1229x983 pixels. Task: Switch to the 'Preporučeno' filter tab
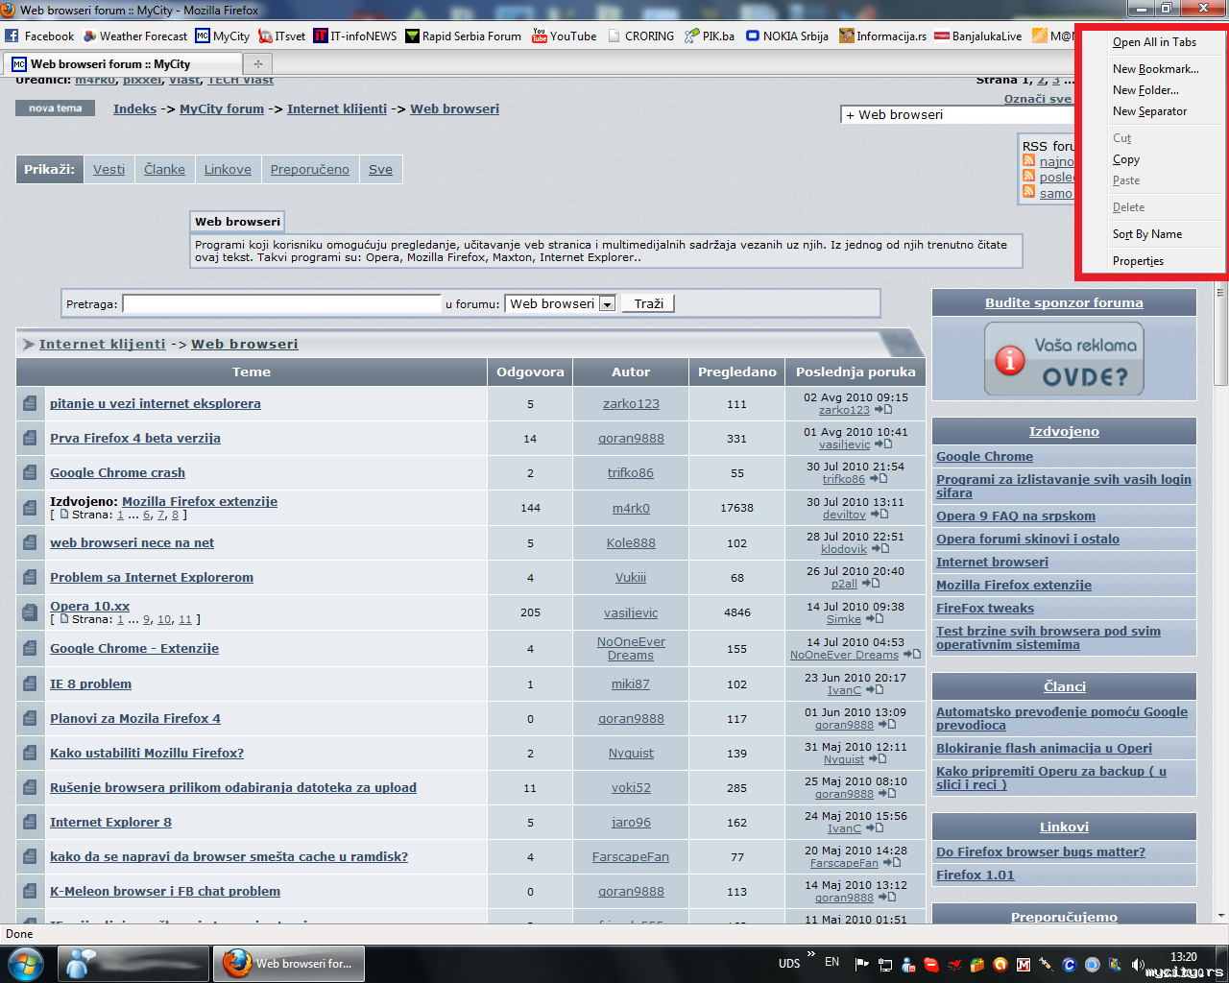pos(309,169)
